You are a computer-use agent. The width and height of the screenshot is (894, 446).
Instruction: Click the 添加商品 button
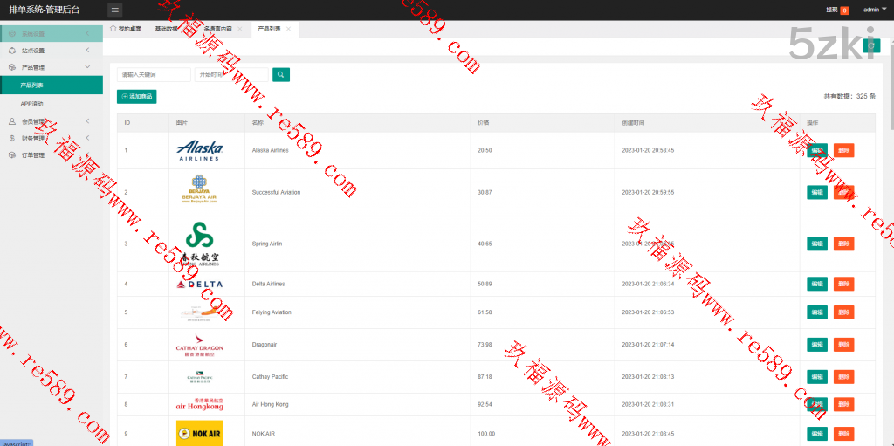tap(137, 97)
